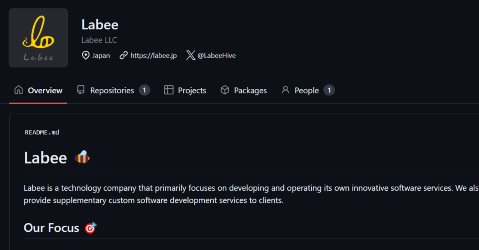Select the Projects grid icon
The height and width of the screenshot is (250, 479).
(168, 90)
